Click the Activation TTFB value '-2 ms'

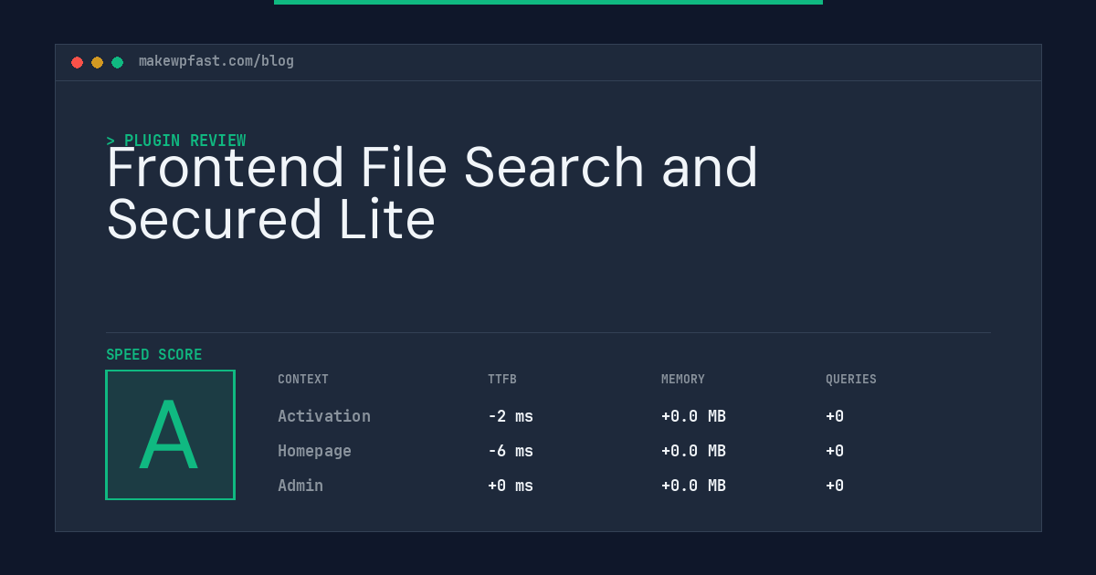tap(511, 416)
